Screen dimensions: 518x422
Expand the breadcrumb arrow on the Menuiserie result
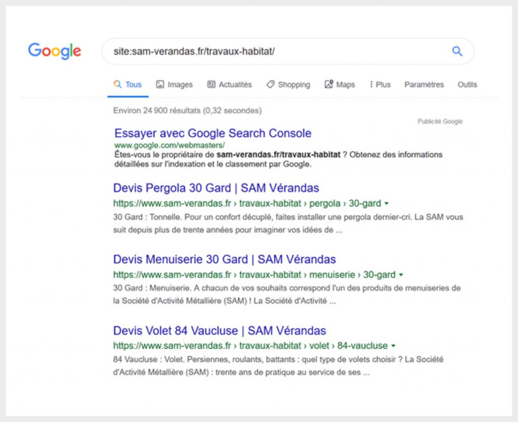pyautogui.click(x=401, y=274)
